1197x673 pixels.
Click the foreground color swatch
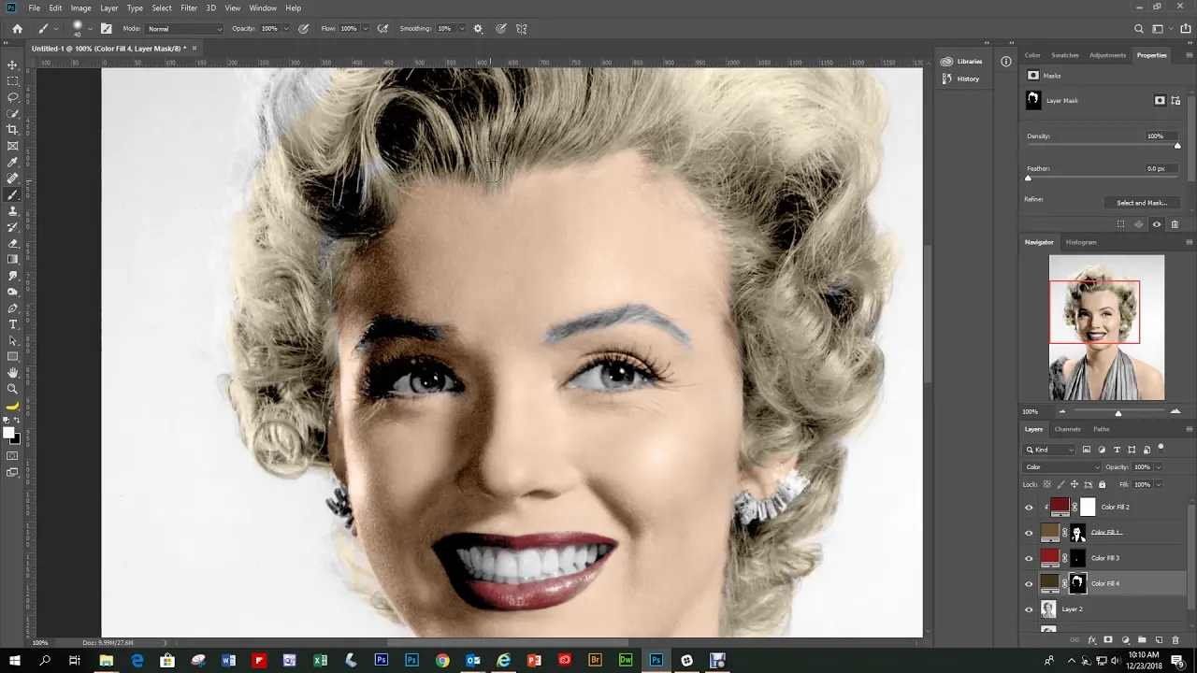8,433
